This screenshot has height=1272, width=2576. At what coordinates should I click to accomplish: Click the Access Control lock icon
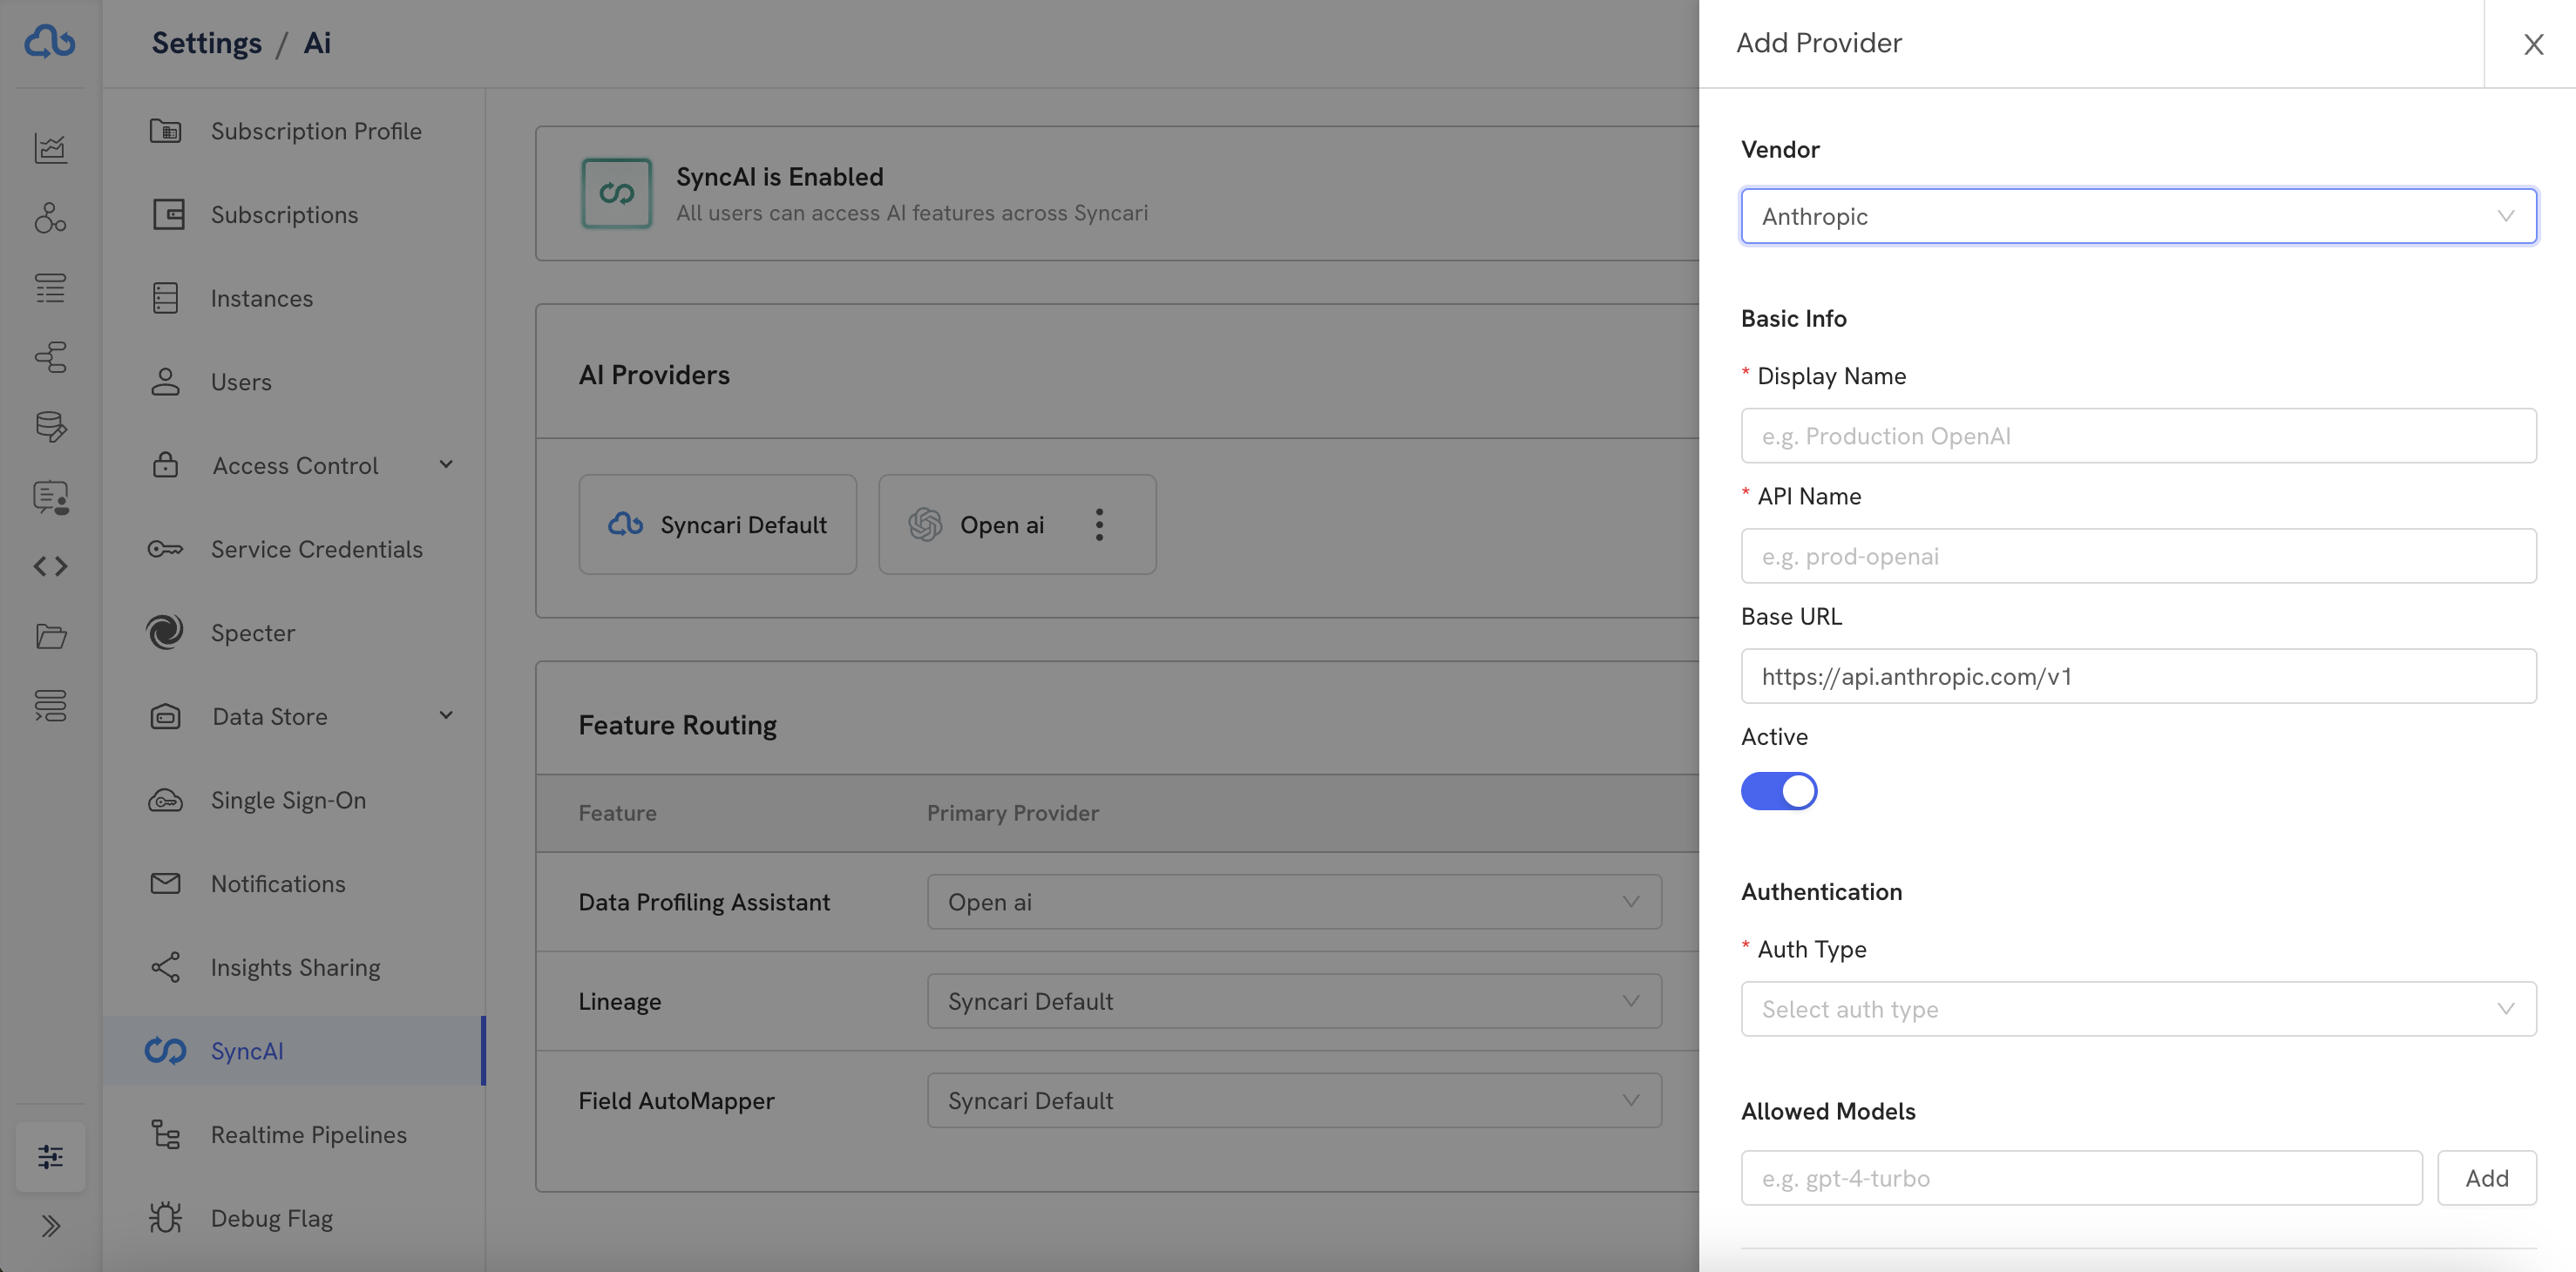pyautogui.click(x=165, y=465)
